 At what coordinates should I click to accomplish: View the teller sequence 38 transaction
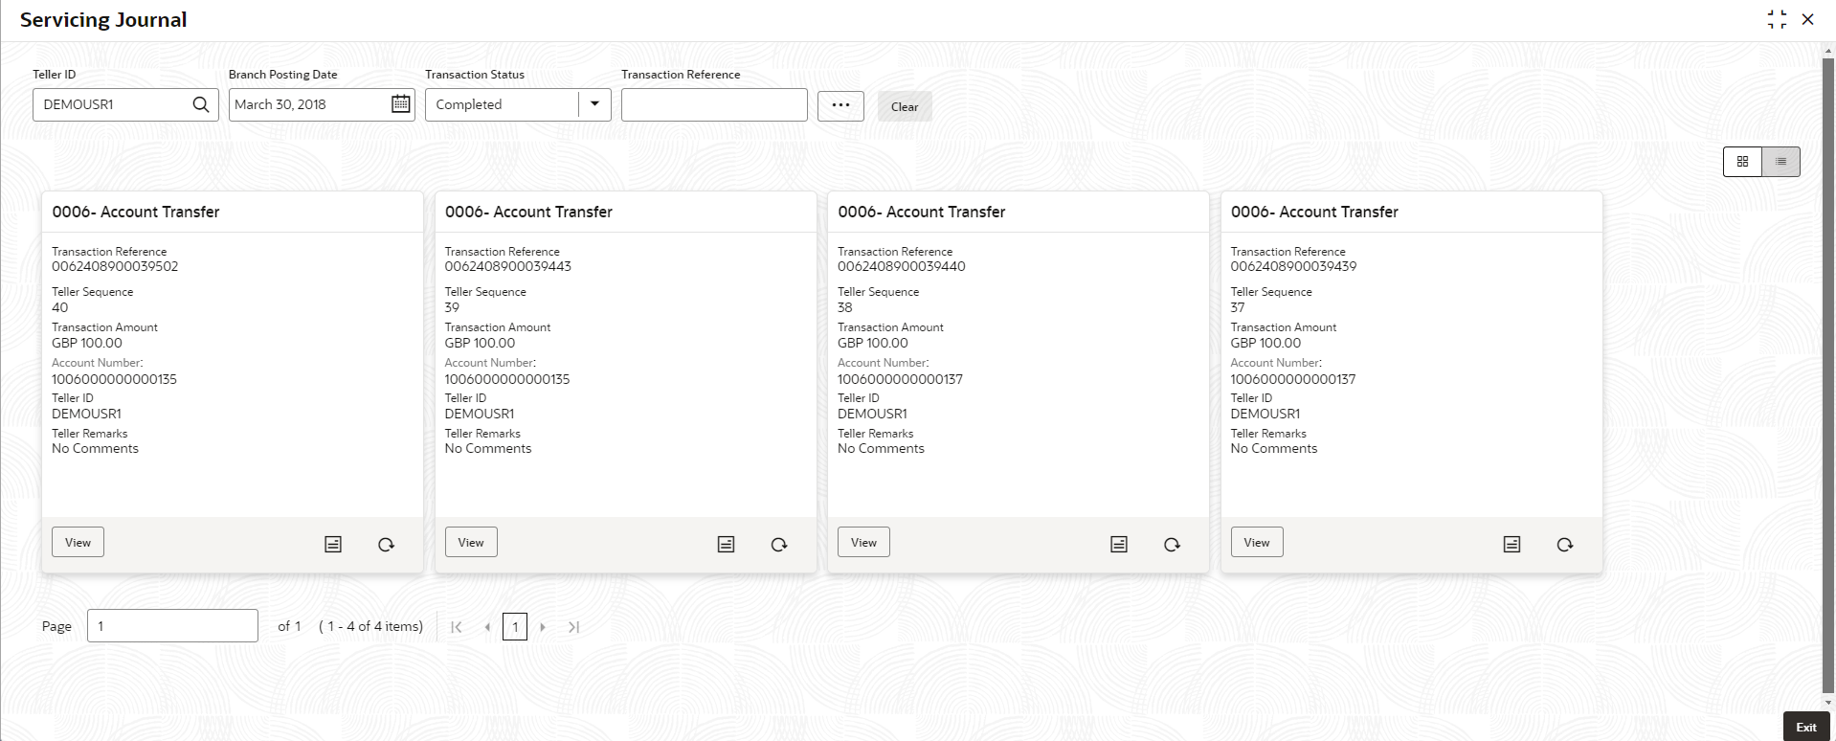click(x=863, y=542)
